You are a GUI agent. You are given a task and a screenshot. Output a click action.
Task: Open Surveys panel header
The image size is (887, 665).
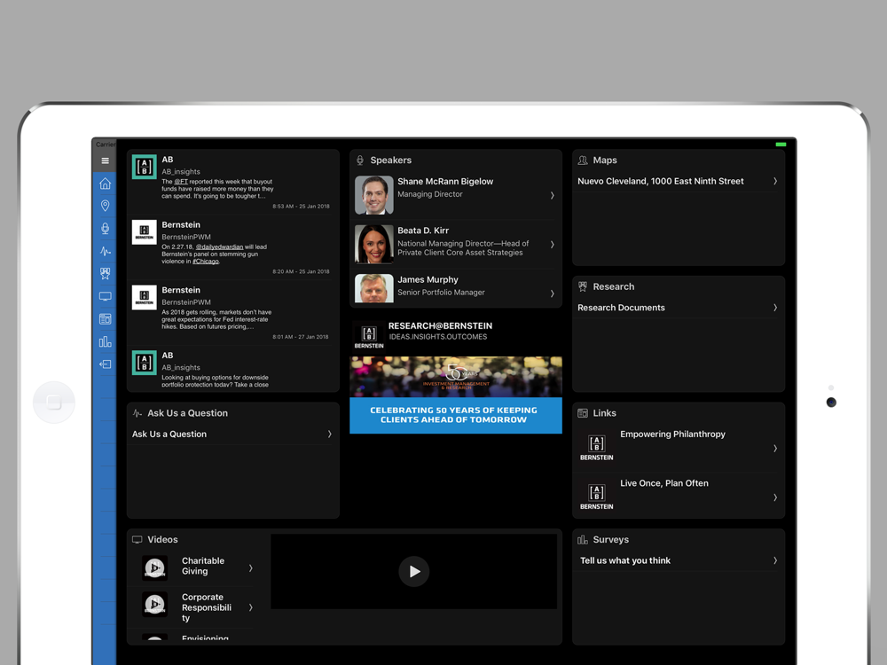(x=610, y=539)
